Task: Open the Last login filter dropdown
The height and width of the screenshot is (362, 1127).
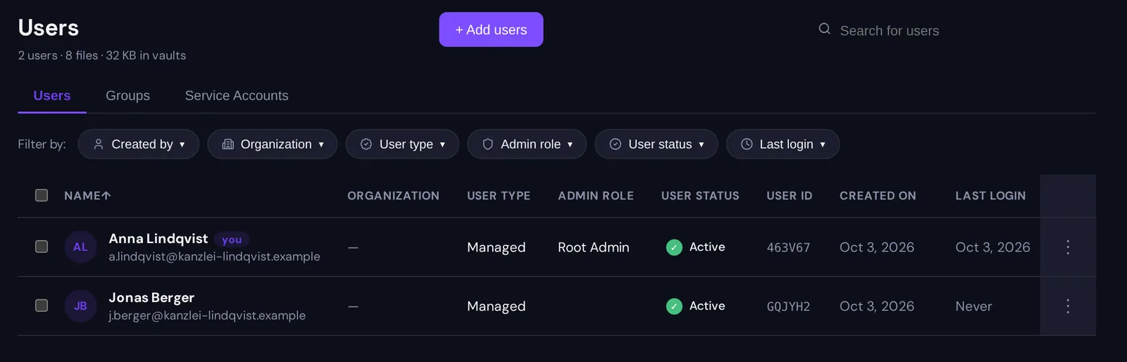Action: click(x=783, y=144)
